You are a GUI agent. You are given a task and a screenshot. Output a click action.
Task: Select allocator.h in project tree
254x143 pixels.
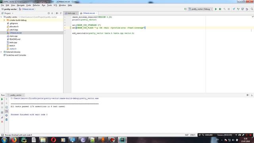tap(14, 27)
